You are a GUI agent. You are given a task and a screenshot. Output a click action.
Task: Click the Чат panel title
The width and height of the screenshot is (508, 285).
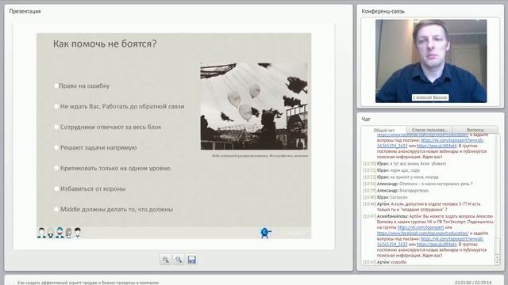click(x=366, y=120)
